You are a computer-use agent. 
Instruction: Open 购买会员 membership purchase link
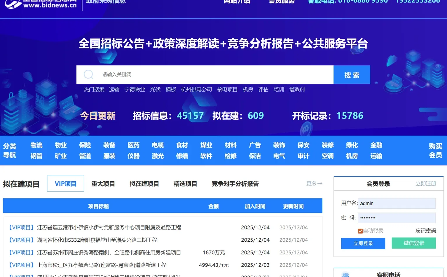435,150
